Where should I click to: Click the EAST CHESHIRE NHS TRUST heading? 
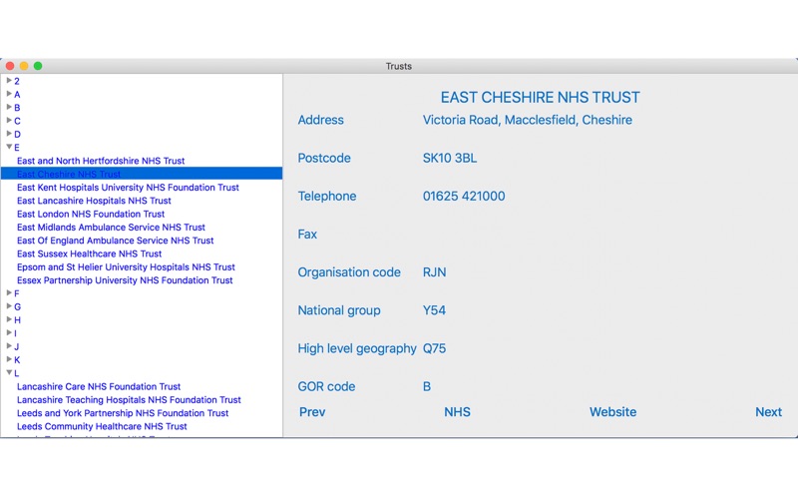click(x=540, y=97)
